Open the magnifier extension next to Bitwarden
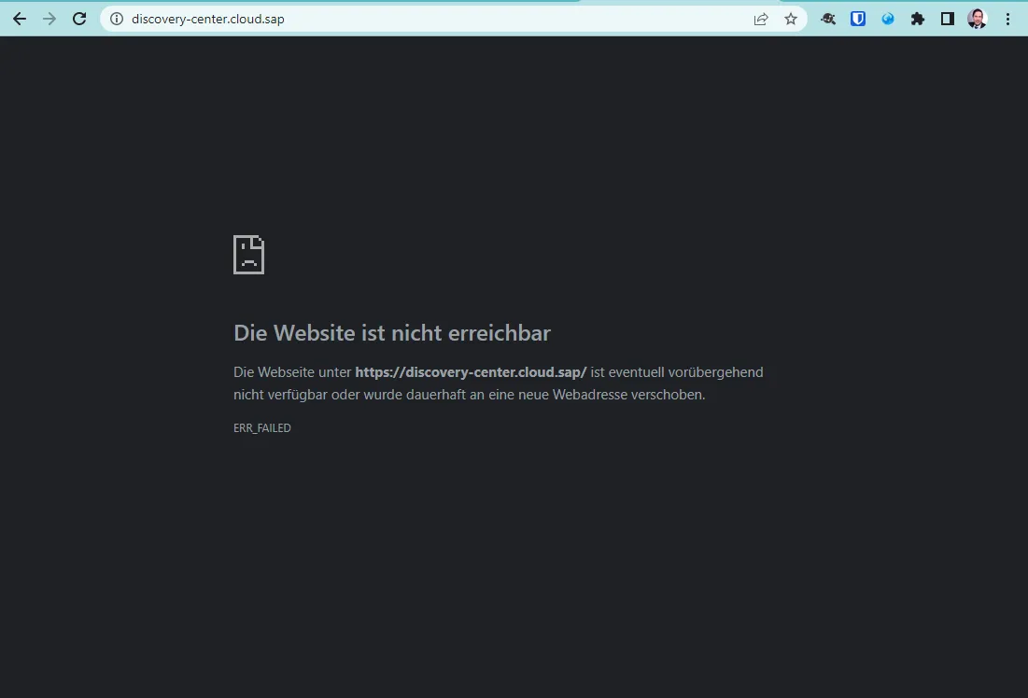The height and width of the screenshot is (698, 1028). [x=828, y=19]
